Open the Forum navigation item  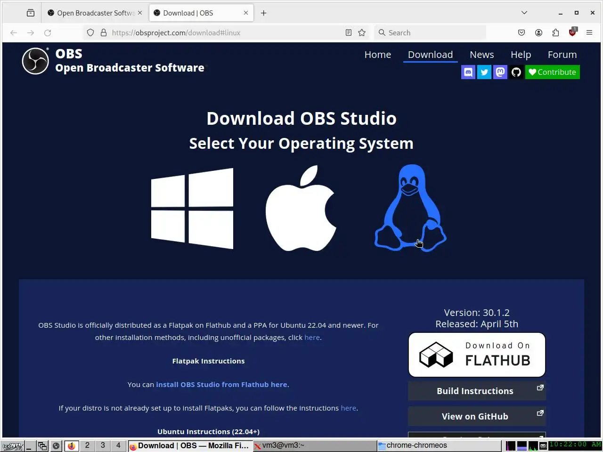click(x=562, y=55)
